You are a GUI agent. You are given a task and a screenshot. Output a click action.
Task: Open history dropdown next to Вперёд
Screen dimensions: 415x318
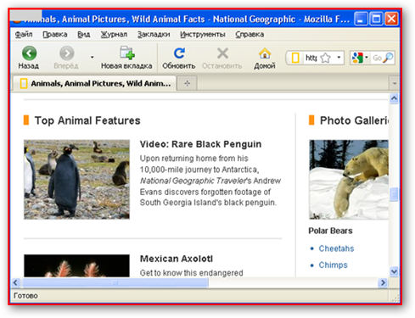92,58
